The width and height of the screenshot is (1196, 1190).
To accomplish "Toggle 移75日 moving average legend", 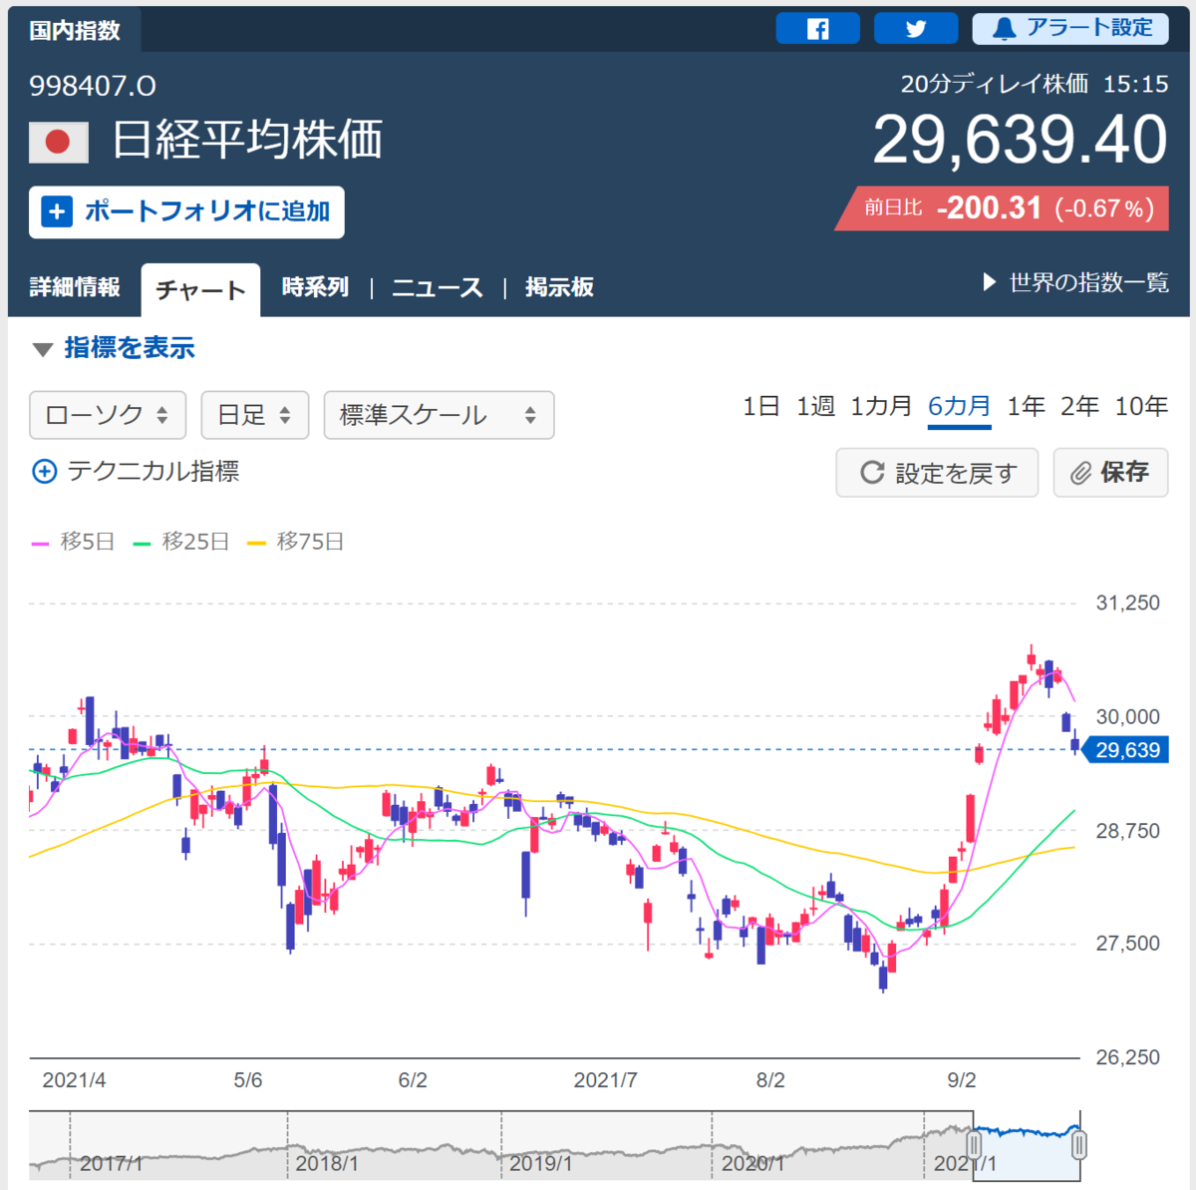I will coord(296,542).
